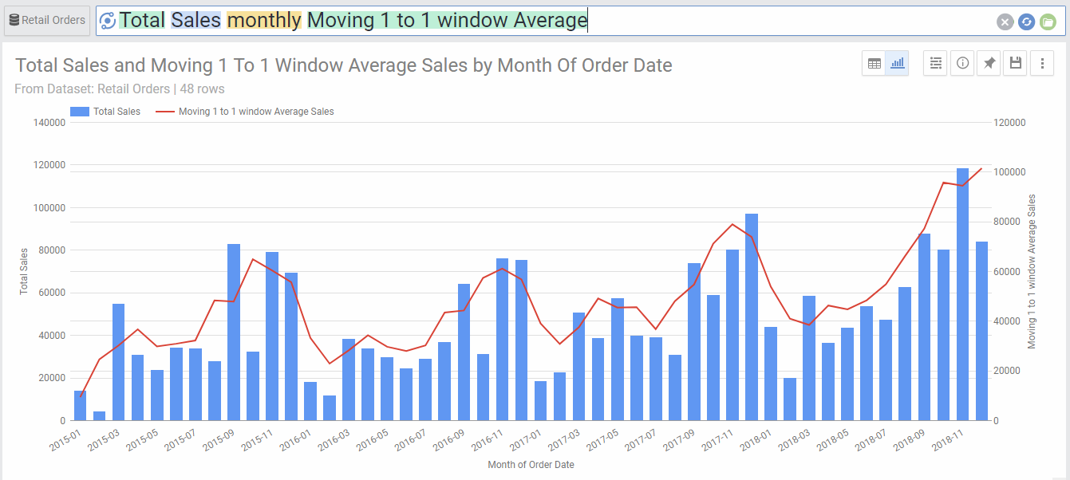The height and width of the screenshot is (480, 1070).
Task: Clear the search query with the X icon
Action: click(1005, 22)
